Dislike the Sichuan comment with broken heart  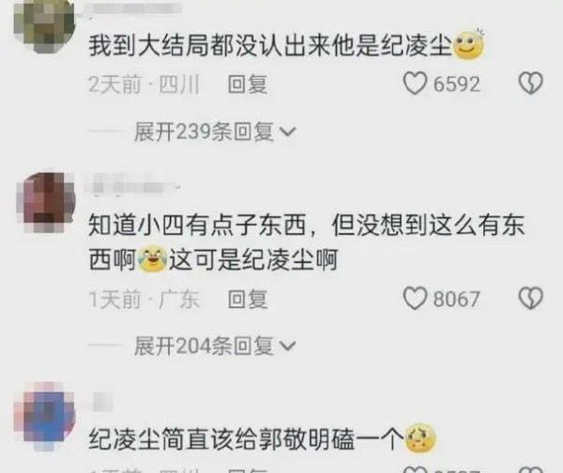[531, 83]
